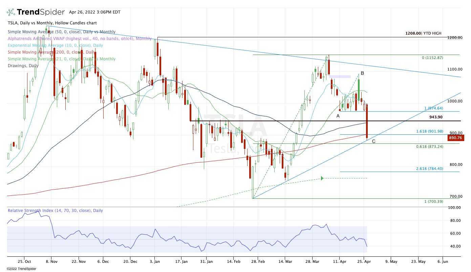This screenshot has height=272, width=471.
Task: Select the 0.618 (873.24) retracement label
Action: (x=430, y=147)
